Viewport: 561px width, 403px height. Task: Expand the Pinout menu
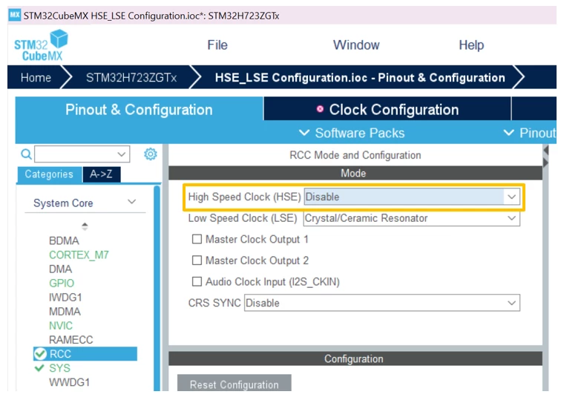click(x=530, y=133)
